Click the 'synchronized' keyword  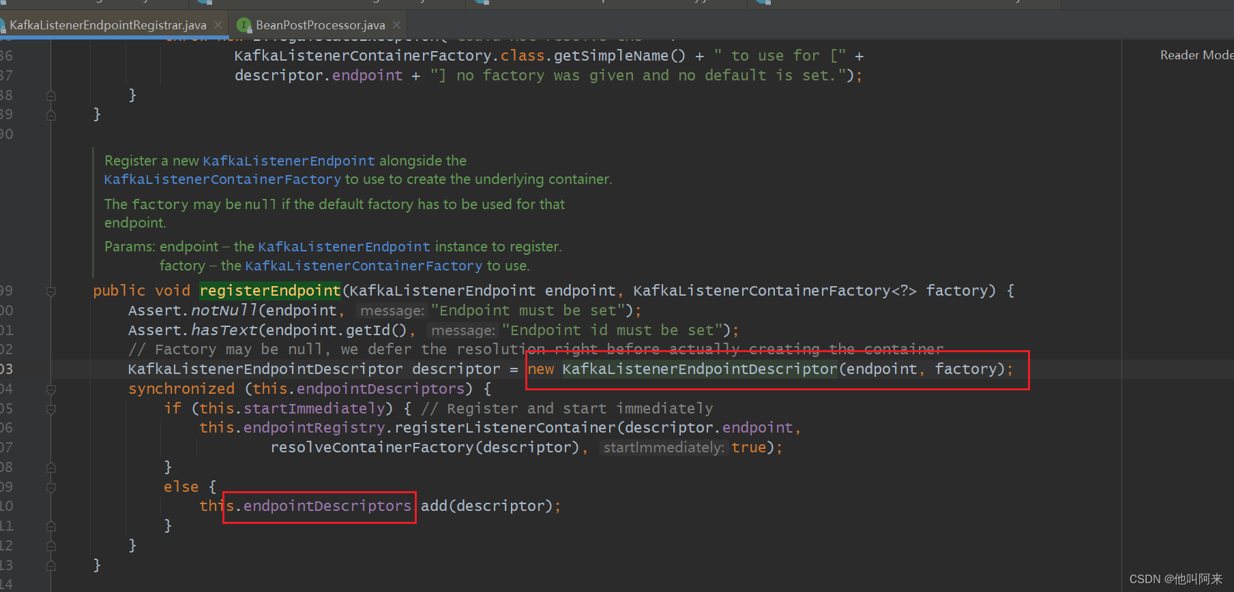pyautogui.click(x=181, y=389)
